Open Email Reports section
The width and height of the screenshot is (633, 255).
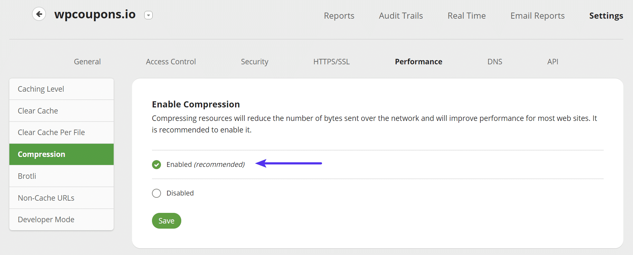click(537, 15)
